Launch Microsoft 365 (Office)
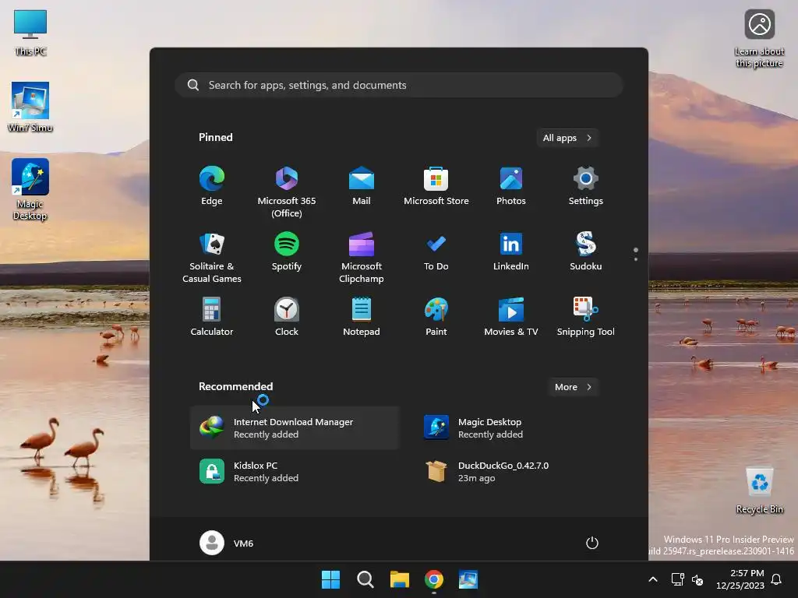The image size is (798, 598). click(x=287, y=192)
